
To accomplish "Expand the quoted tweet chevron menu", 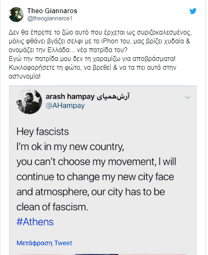I will (188, 97).
